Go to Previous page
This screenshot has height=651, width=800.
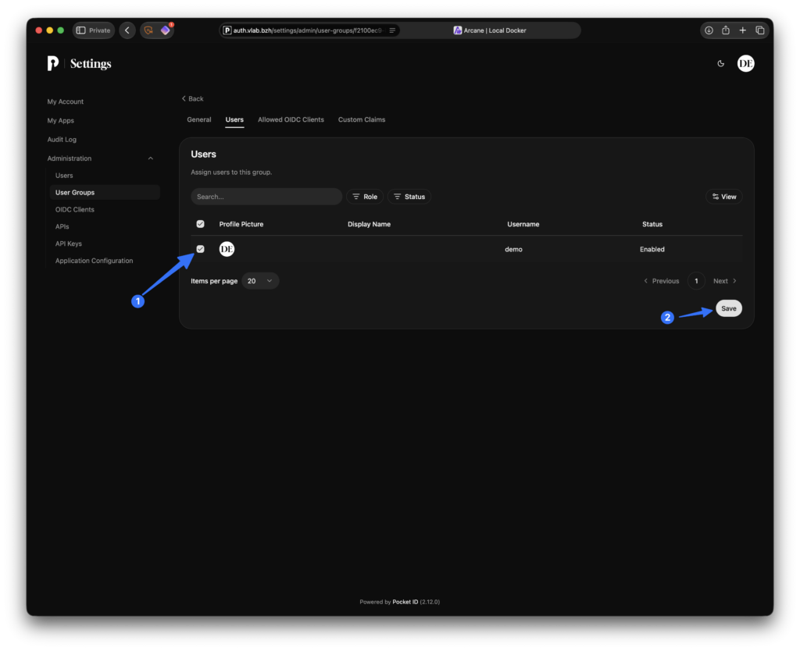coord(661,281)
